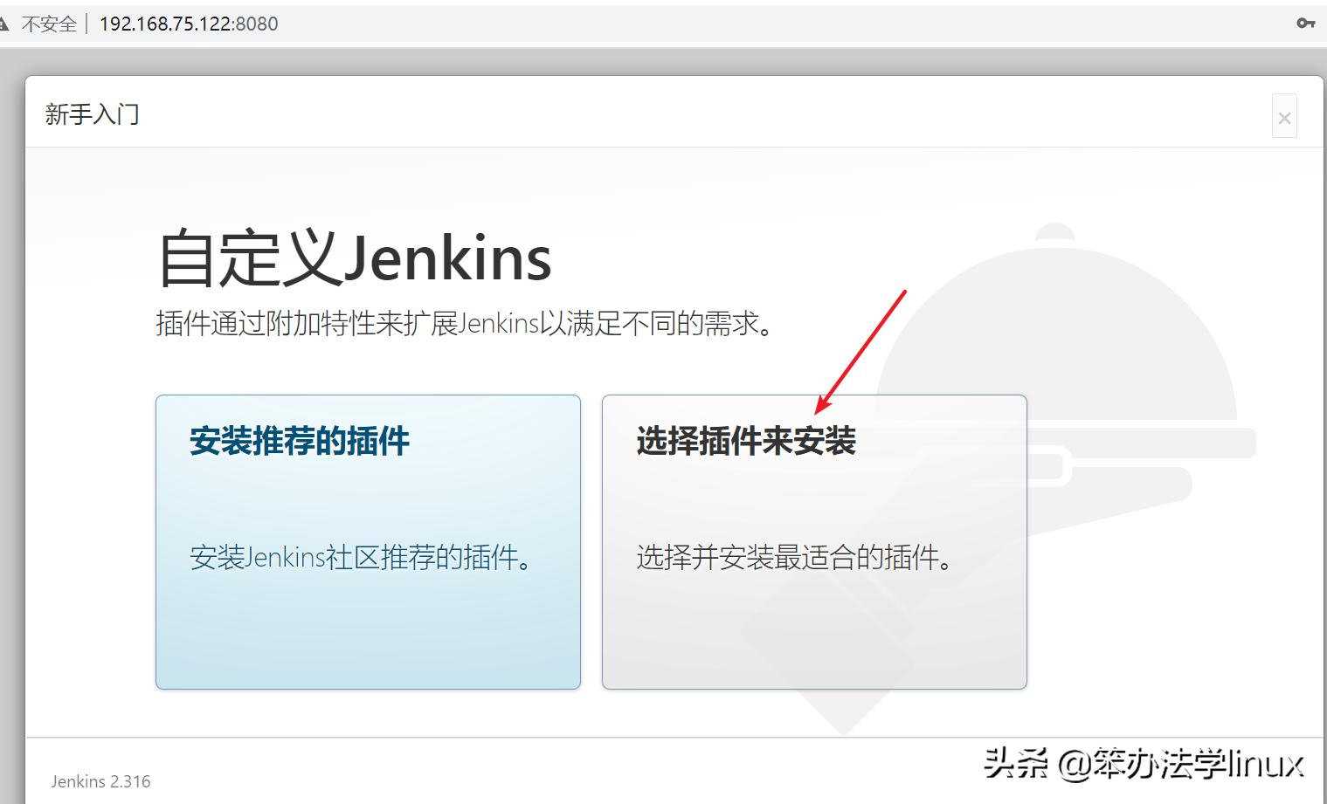Click the 新手入门 wizard header
Screen dimensions: 1327x804
pos(92,113)
